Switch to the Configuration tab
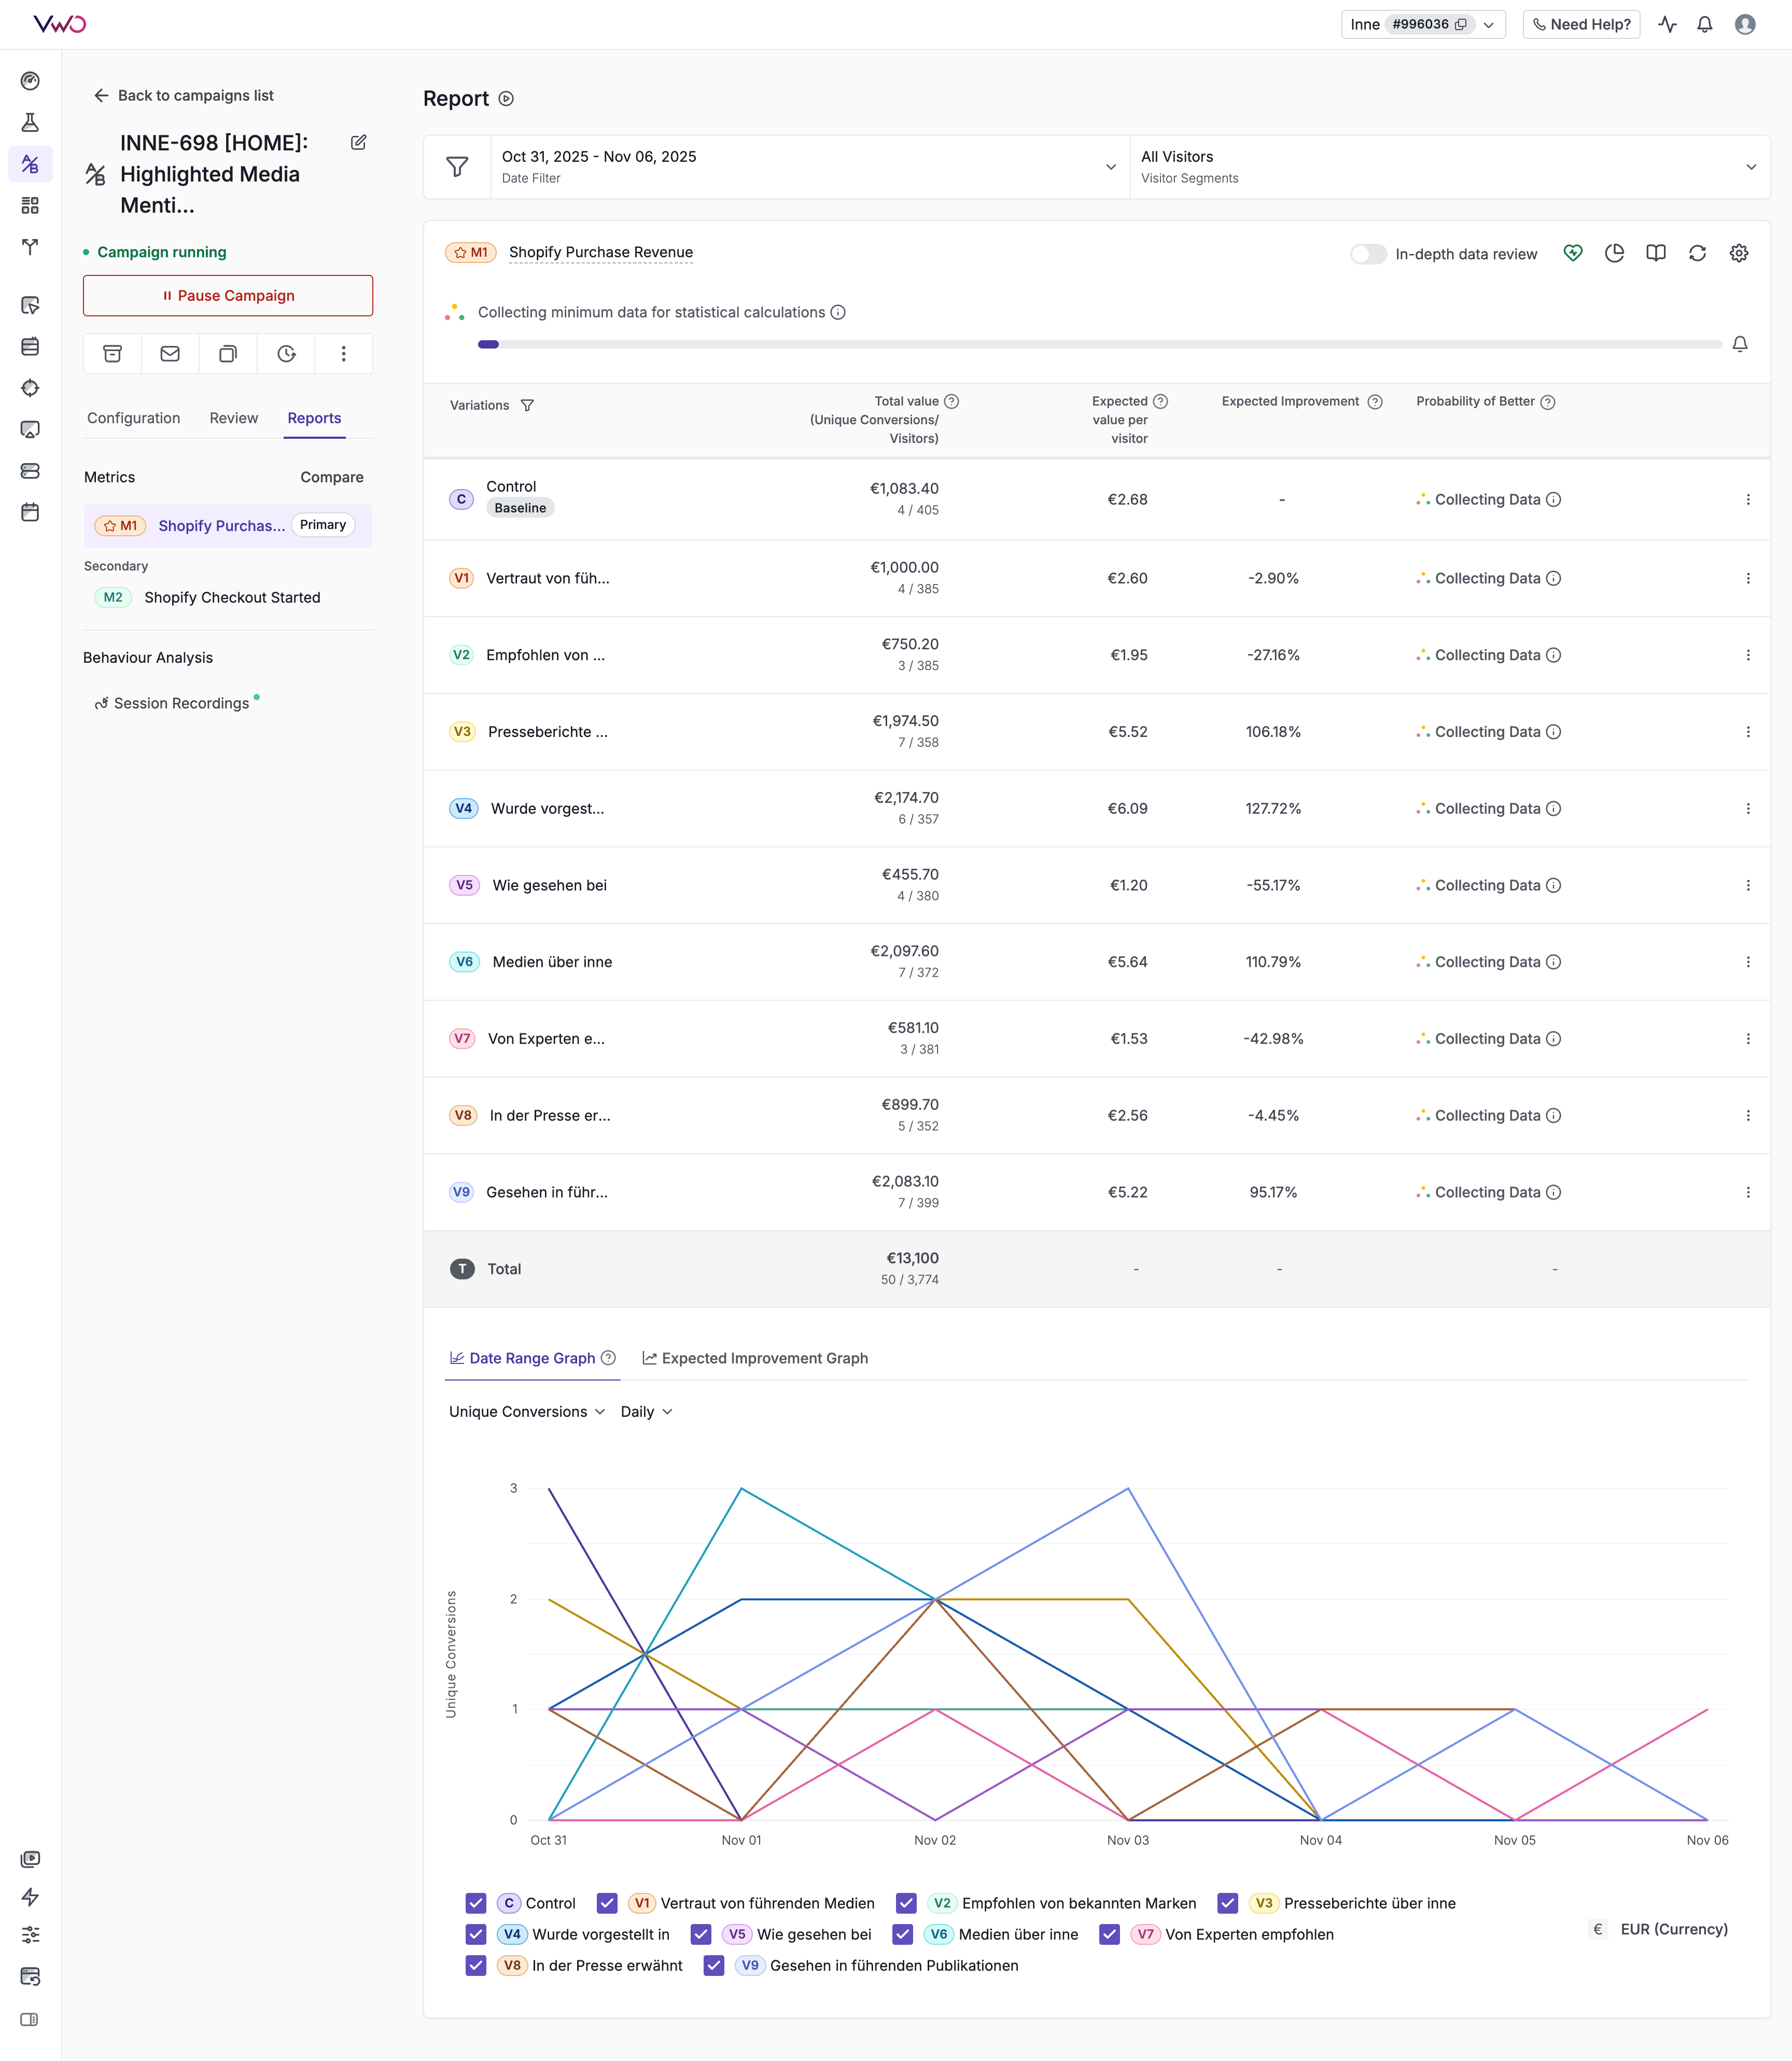 [x=134, y=418]
